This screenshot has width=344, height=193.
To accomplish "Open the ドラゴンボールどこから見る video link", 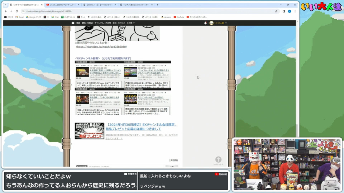I will pyautogui.click(x=150, y=97).
